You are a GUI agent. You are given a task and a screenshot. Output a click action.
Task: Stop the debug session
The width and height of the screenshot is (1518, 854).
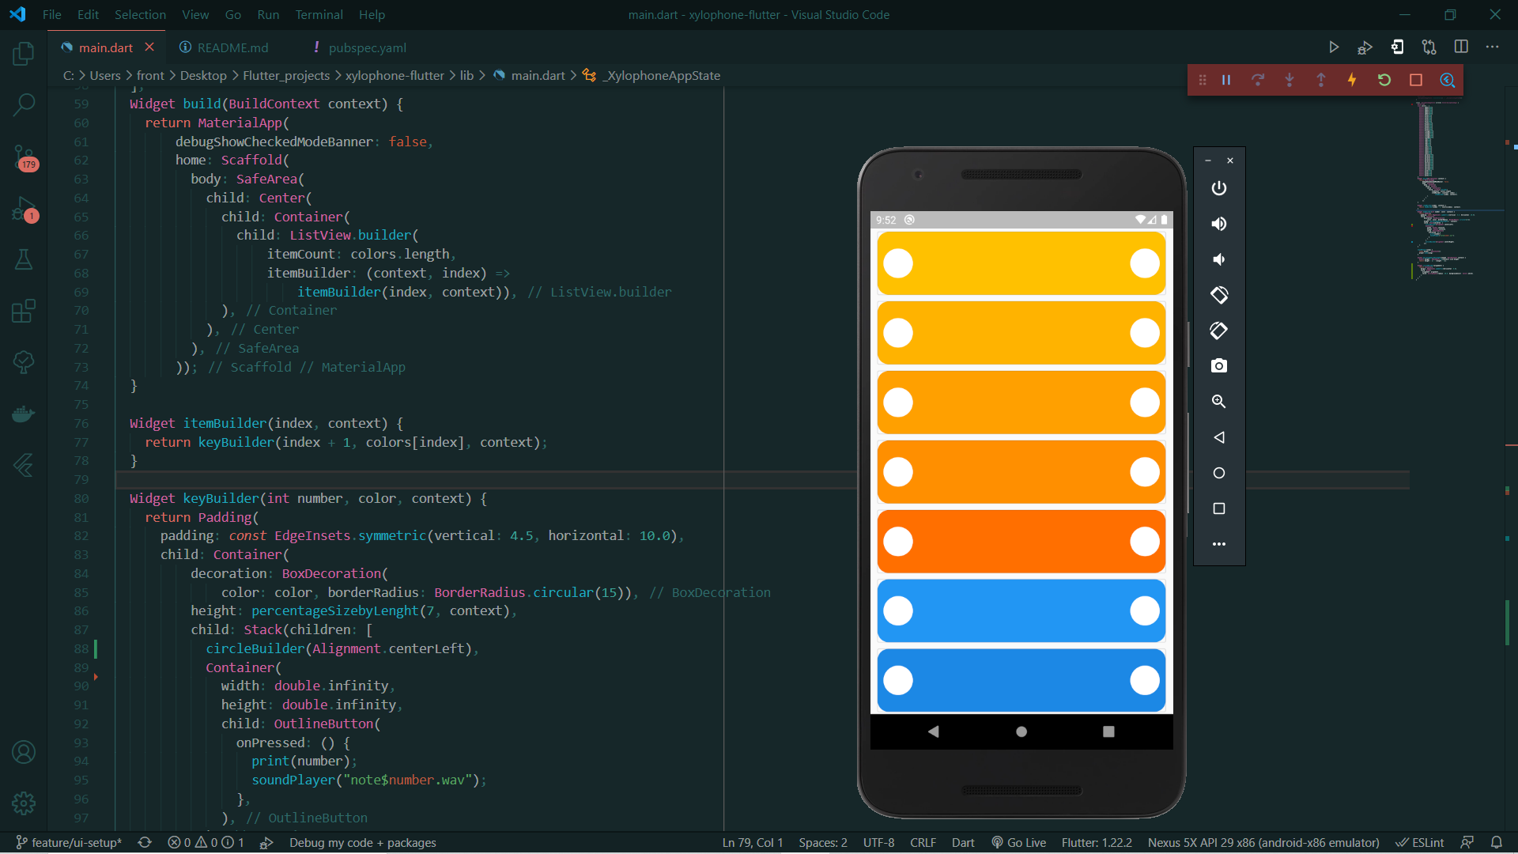(1415, 80)
